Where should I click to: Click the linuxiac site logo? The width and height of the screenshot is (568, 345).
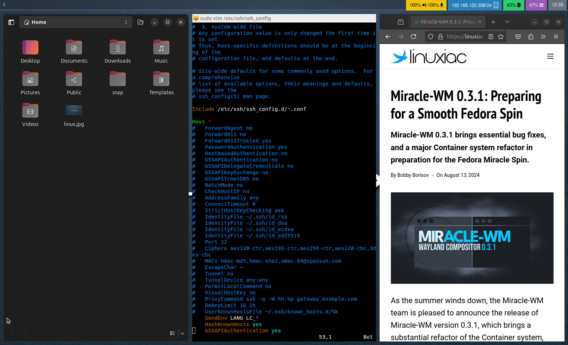429,56
